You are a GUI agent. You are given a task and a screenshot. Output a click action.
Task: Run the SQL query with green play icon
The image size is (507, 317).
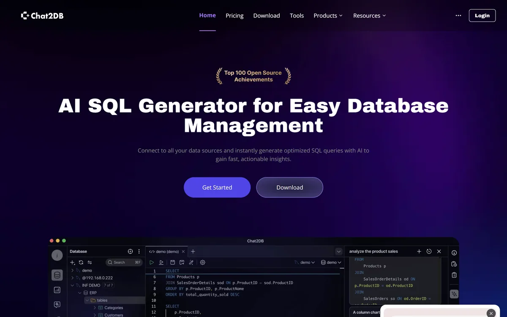(152, 262)
